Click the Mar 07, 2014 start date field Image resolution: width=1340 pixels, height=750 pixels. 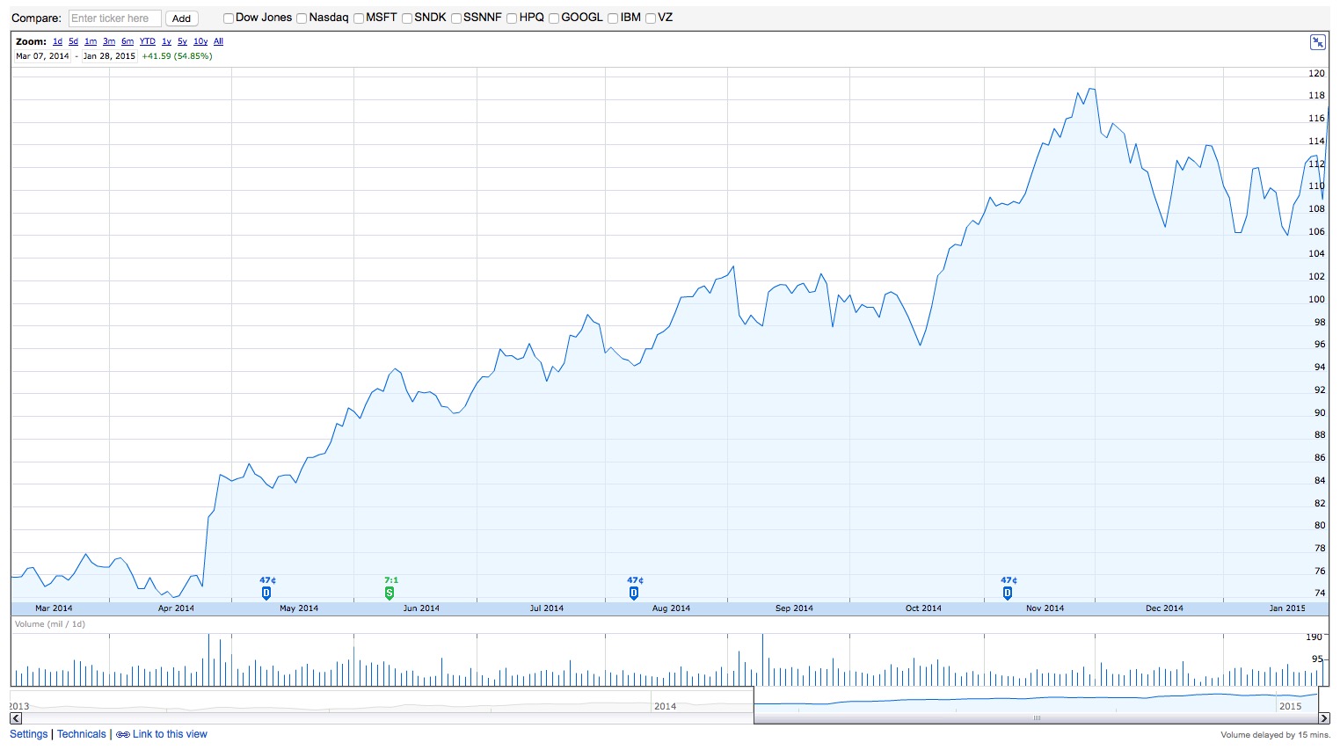pos(42,56)
